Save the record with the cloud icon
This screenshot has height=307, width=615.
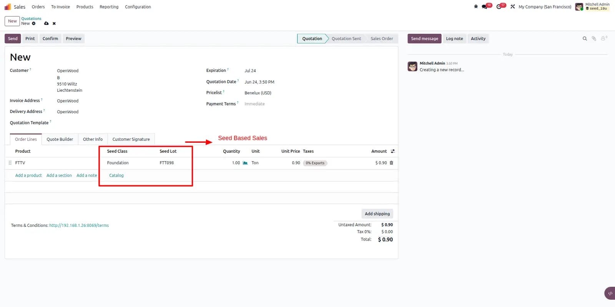coord(47,23)
